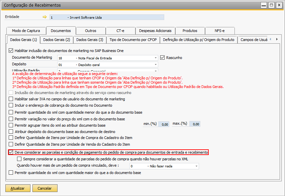
Task: Click the Cancelar button
Action: 45,188
